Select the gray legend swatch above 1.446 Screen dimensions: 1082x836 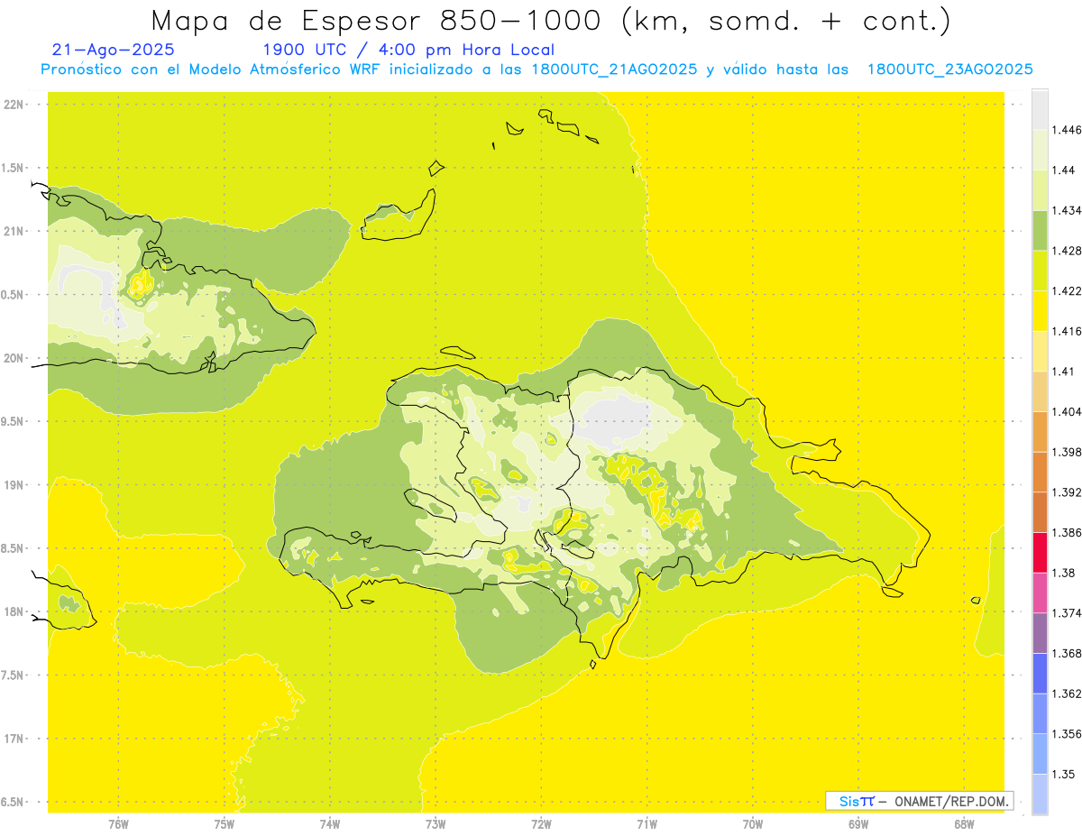tap(1040, 109)
